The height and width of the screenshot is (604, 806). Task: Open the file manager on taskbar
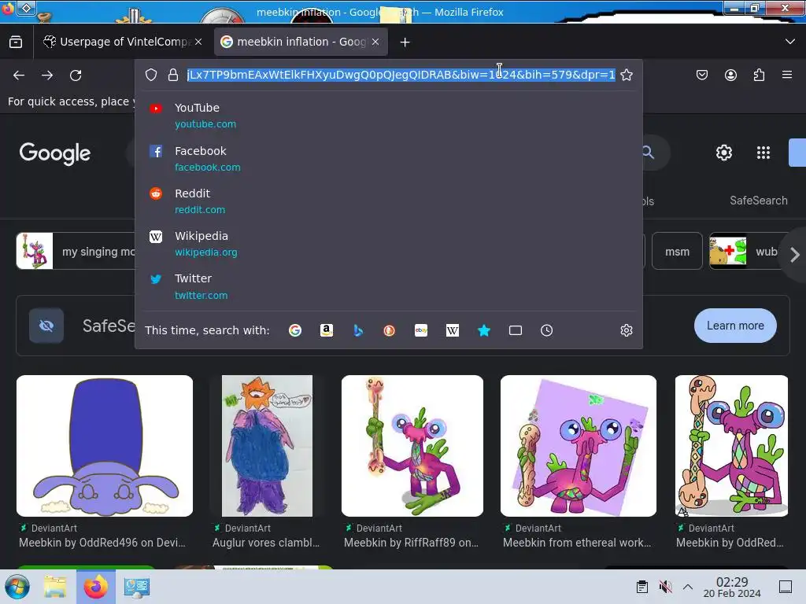[55, 587]
